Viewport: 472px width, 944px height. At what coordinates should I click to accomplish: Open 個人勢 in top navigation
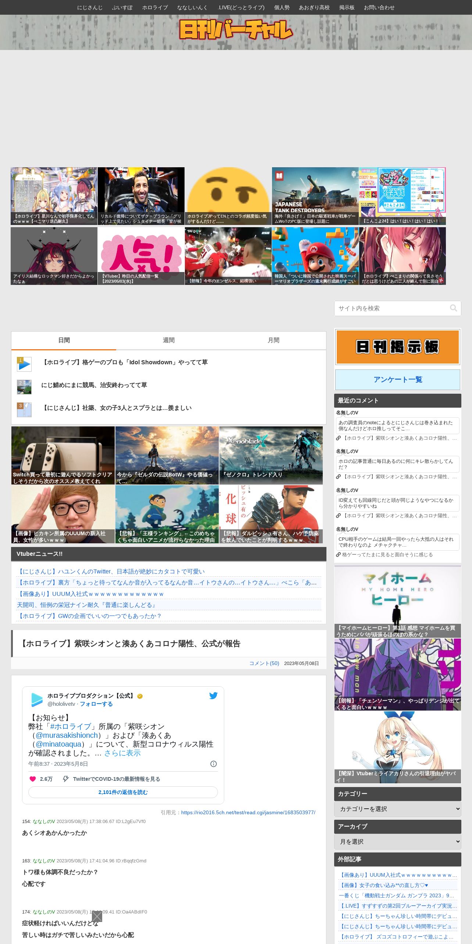(x=282, y=7)
